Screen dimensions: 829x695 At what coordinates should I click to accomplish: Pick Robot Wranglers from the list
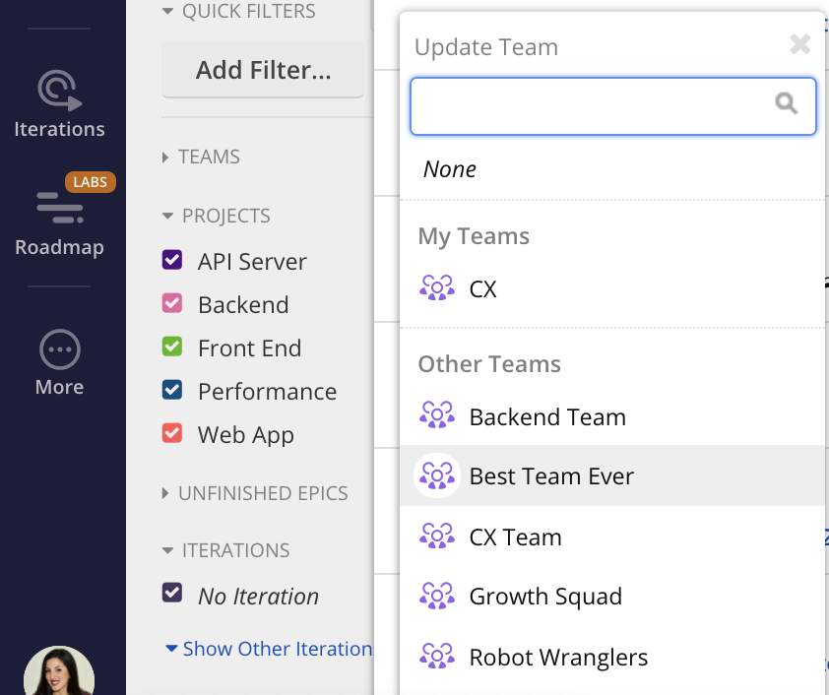tap(611, 657)
